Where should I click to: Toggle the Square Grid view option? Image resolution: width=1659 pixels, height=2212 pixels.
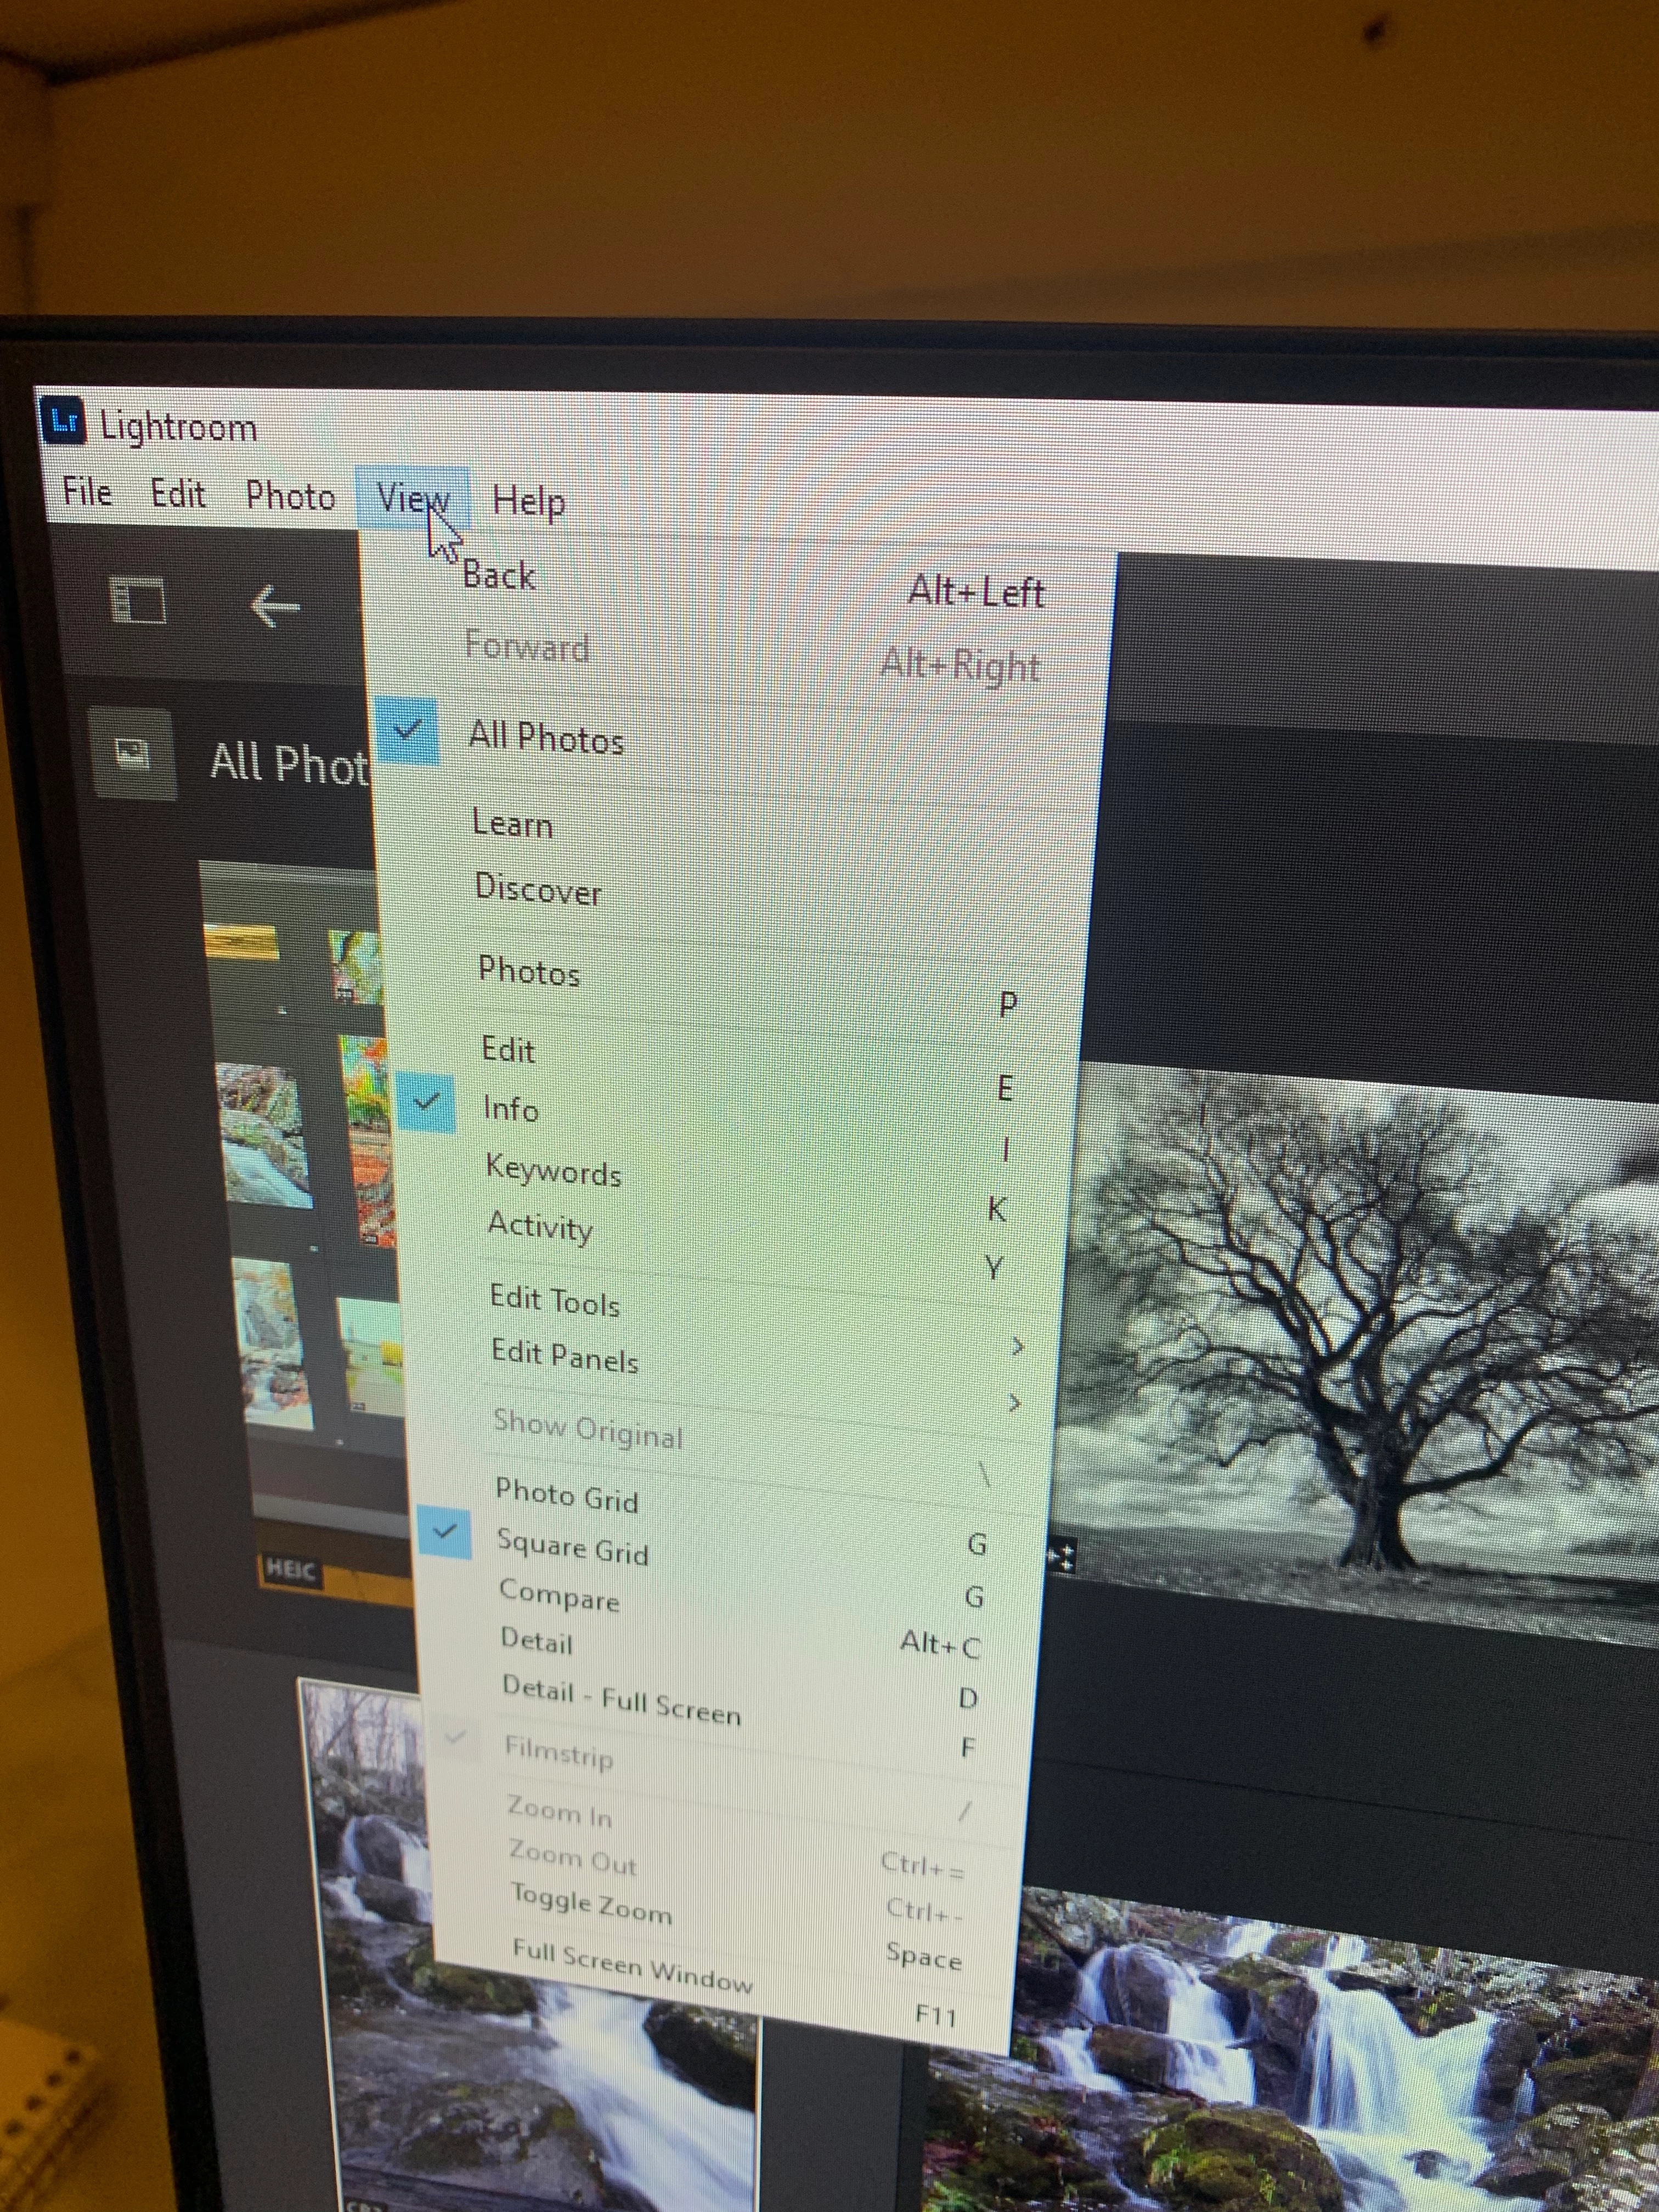click(572, 1547)
